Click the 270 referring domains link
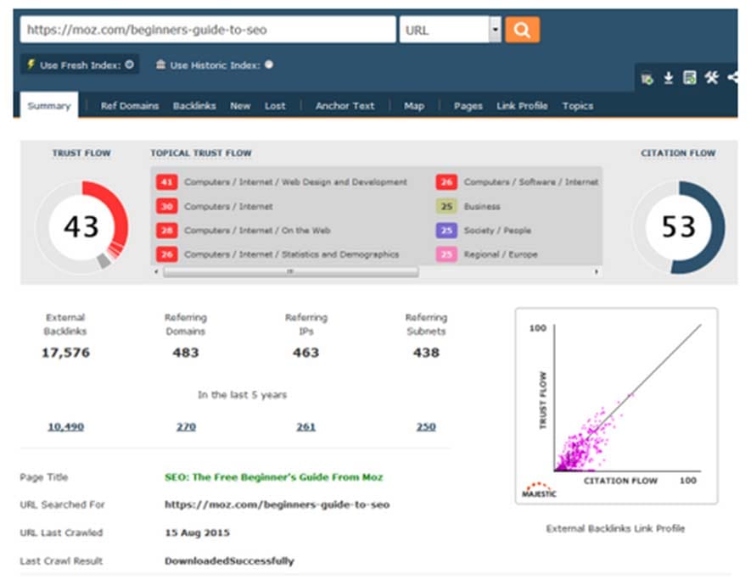 [186, 426]
